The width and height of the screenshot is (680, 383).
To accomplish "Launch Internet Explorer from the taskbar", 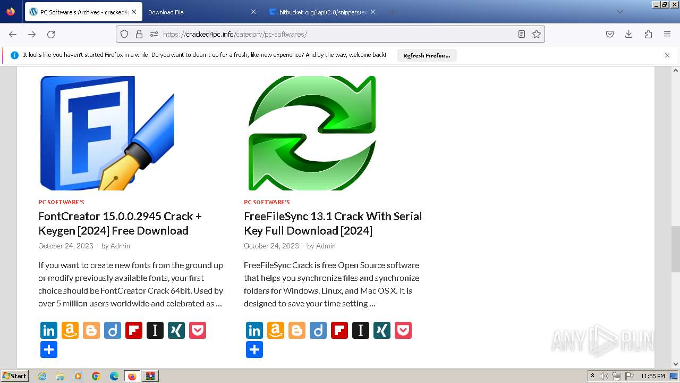I will point(42,376).
